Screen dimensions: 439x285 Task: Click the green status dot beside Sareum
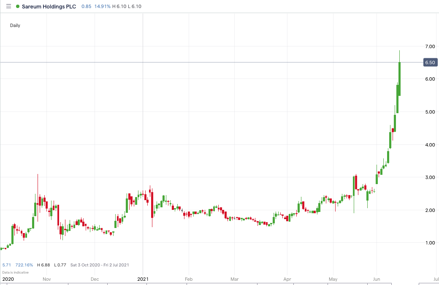click(x=17, y=7)
